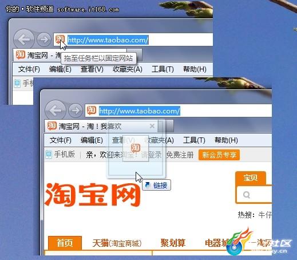Viewport: 297px width, 260px height.
Task: Open the 工具(T) menu in the lower window
Action: (x=194, y=140)
